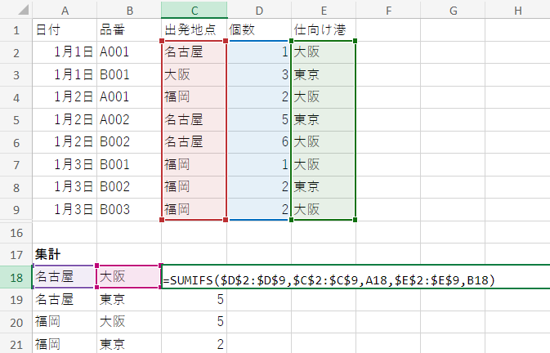
Task: Select row 9 header
Action: 16,210
